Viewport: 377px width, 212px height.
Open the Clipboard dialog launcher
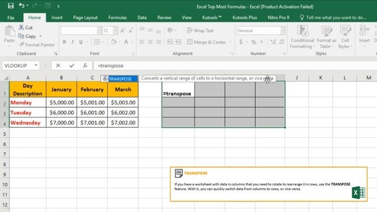tap(56, 54)
